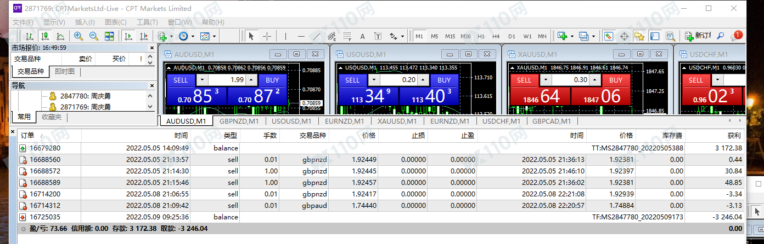
Task: Switch chart type to candlesticks
Action: click(x=45, y=36)
